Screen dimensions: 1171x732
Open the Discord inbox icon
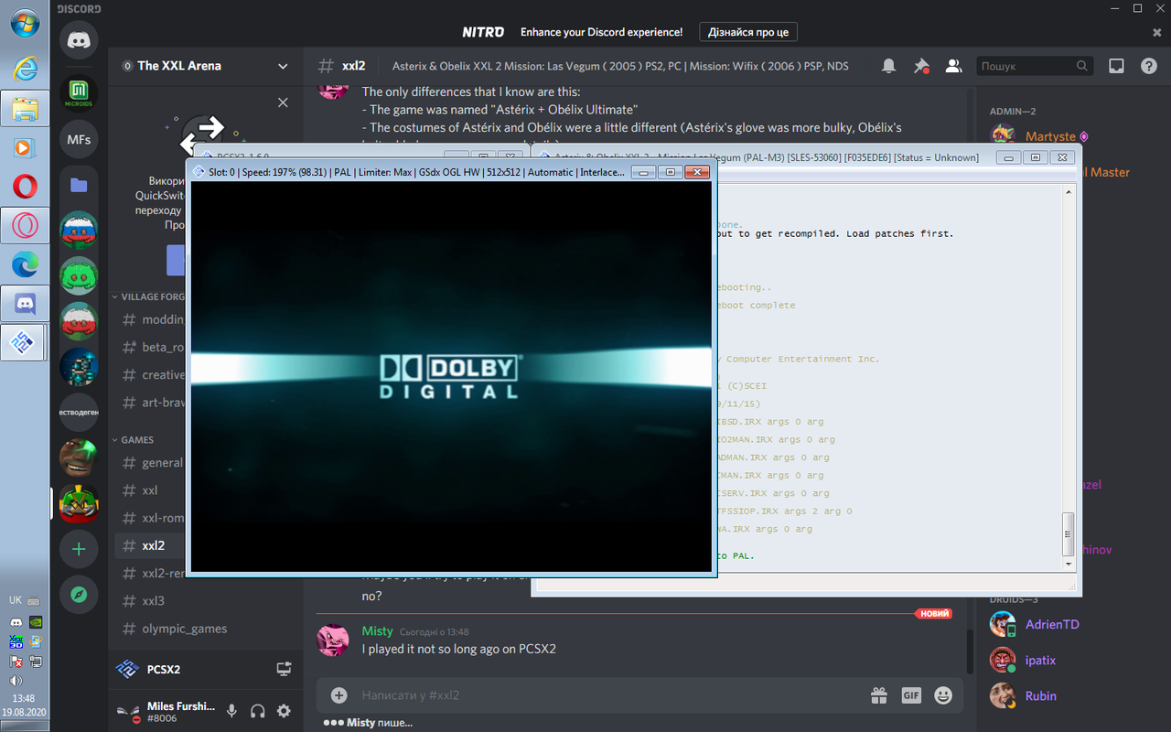tap(1116, 66)
